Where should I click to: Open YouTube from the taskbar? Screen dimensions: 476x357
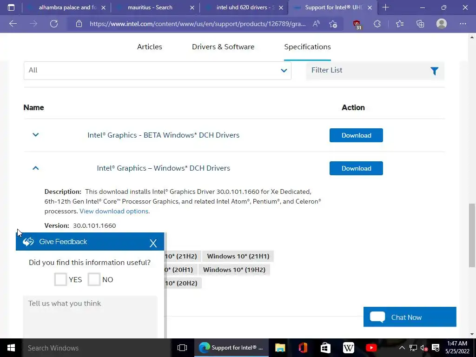[x=371, y=348]
